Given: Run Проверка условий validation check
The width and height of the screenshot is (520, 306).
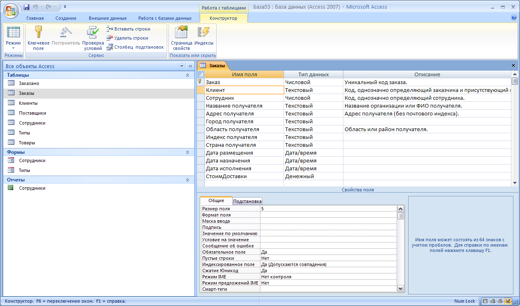Looking at the screenshot, I should click(x=93, y=38).
